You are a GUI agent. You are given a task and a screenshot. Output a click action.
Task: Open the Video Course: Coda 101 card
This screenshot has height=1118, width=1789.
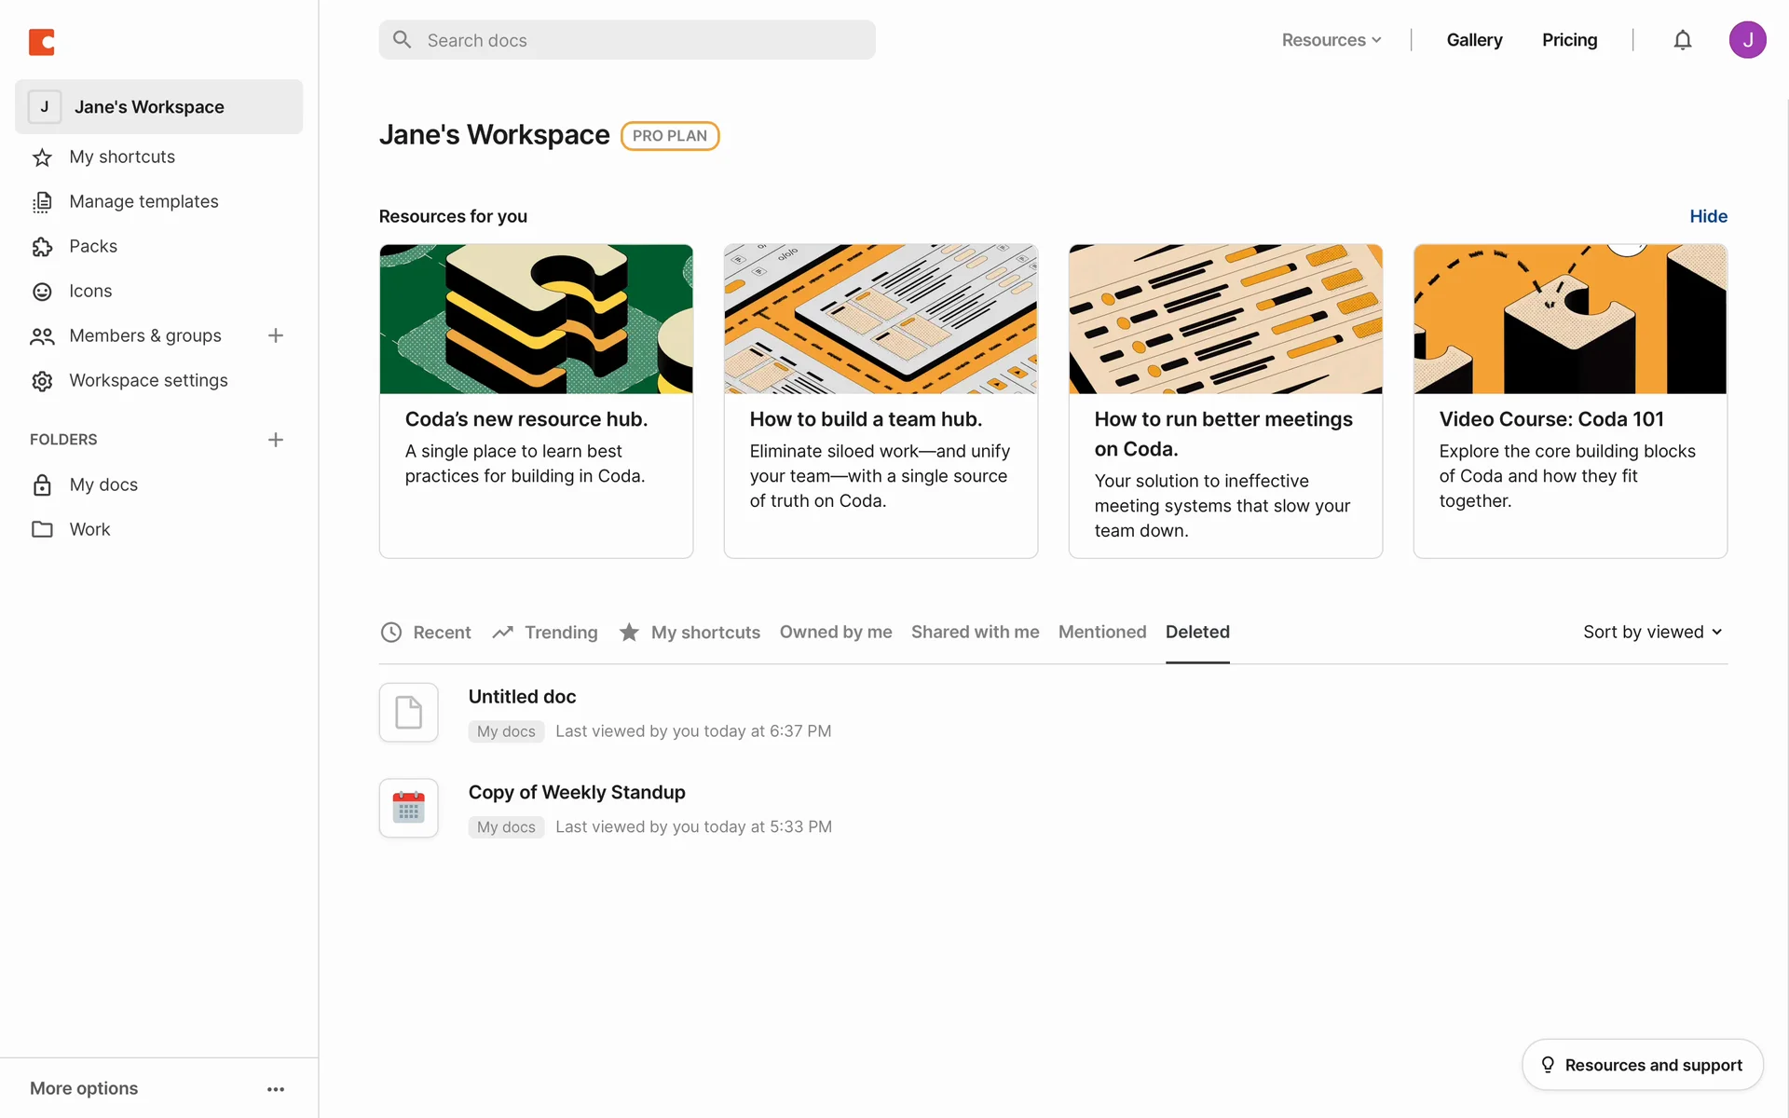click(1569, 401)
